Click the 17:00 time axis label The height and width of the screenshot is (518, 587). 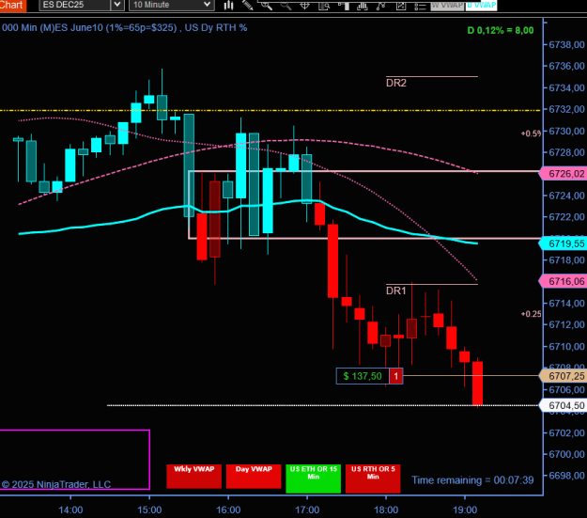coord(307,510)
